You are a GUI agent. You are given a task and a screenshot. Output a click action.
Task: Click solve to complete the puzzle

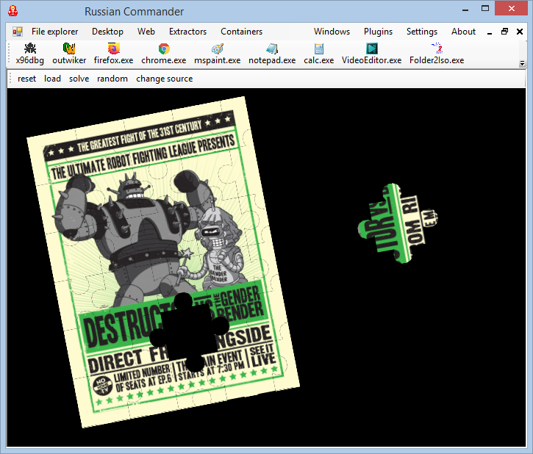click(79, 79)
